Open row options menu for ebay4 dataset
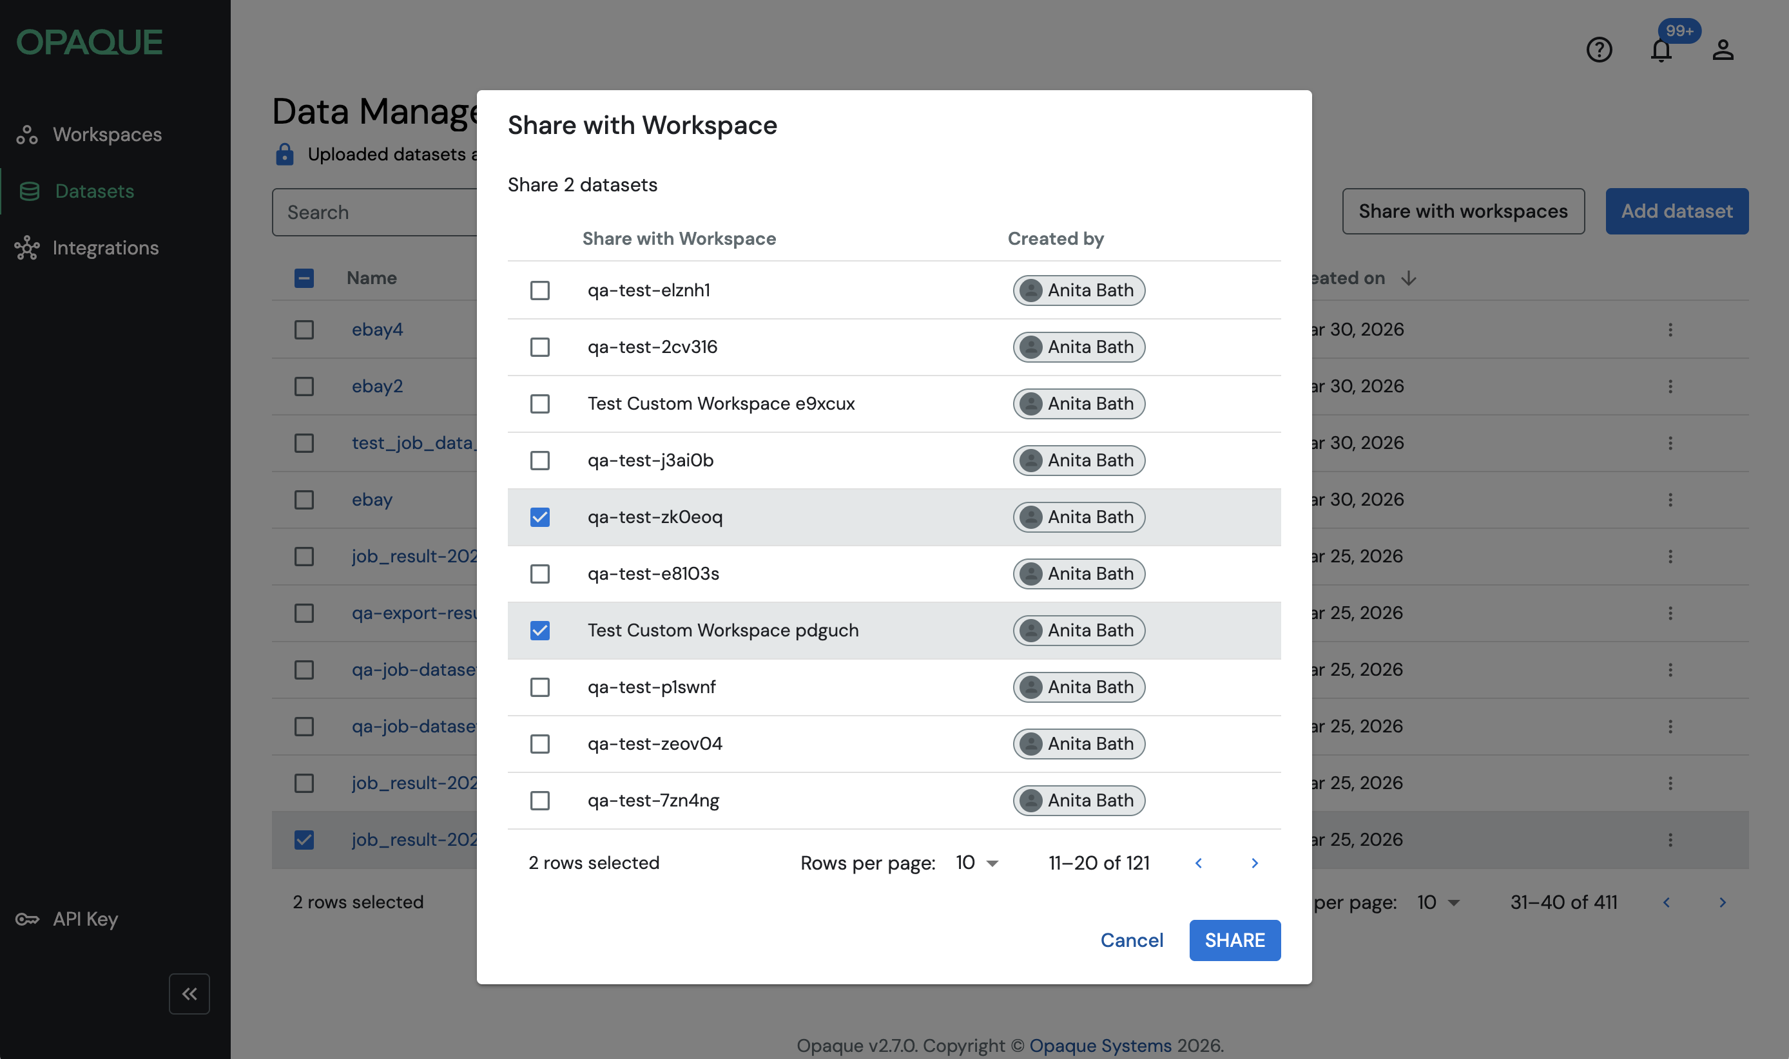The height and width of the screenshot is (1059, 1789). click(1670, 330)
